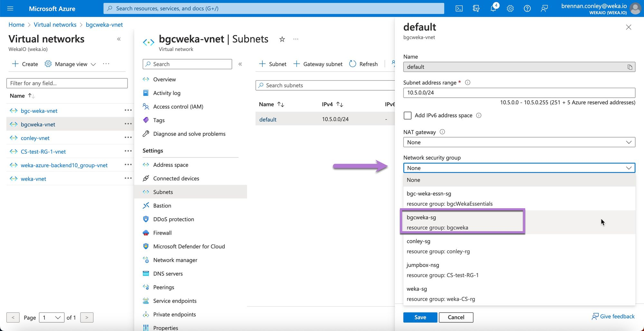
Task: Open Address space in Settings menu
Action: [x=171, y=165]
